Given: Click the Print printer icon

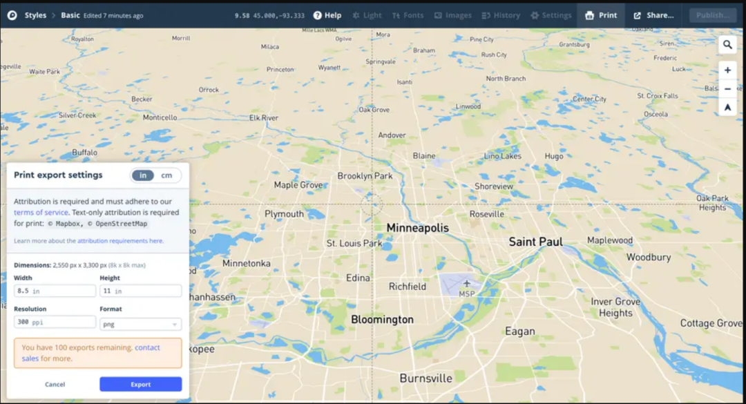Looking at the screenshot, I should pyautogui.click(x=589, y=15).
